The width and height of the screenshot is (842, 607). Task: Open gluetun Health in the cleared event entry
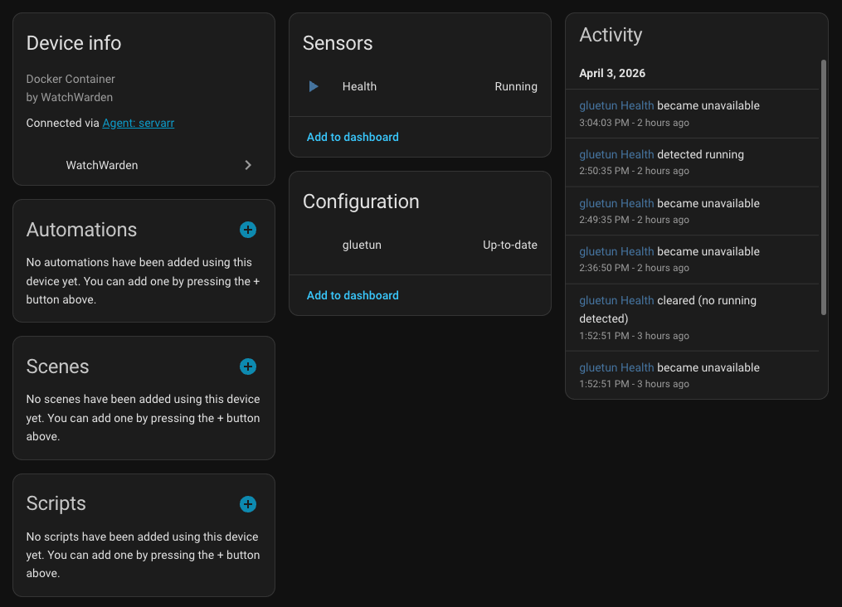[615, 300]
